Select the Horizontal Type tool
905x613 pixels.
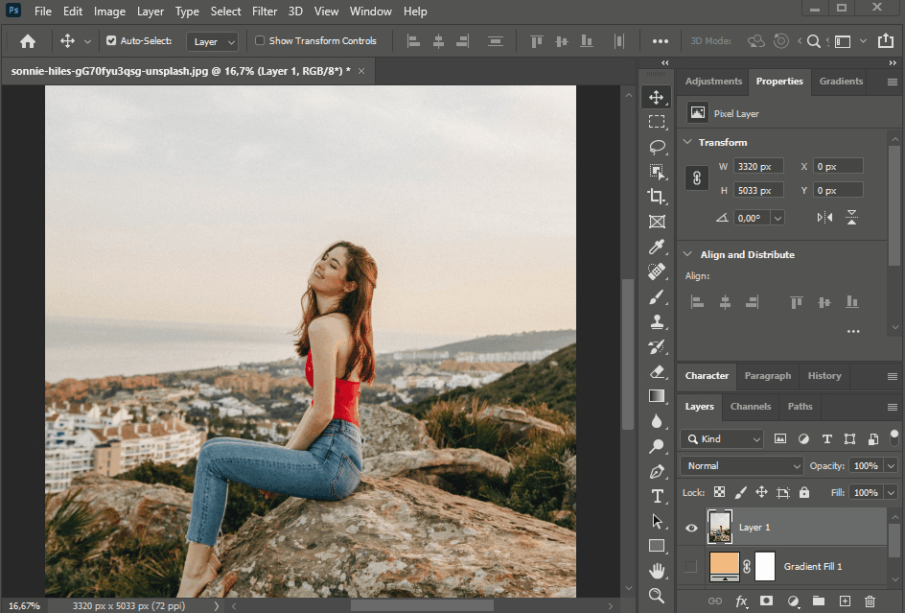coord(657,496)
